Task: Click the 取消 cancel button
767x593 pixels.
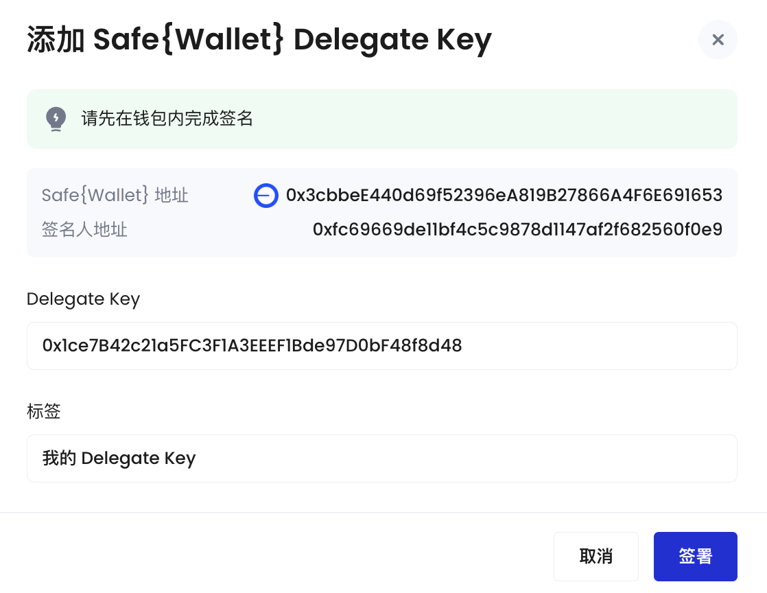Action: 595,557
